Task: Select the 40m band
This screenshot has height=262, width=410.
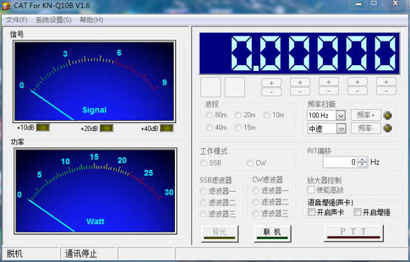Action: tap(217, 127)
